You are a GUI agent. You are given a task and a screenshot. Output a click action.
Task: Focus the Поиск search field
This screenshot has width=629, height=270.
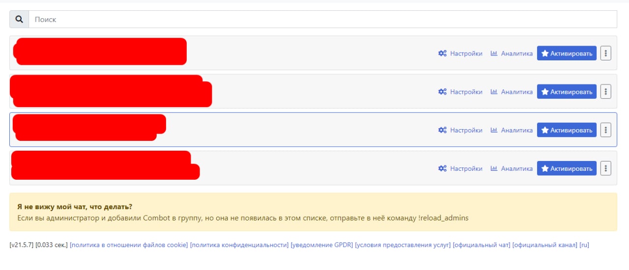[322, 20]
